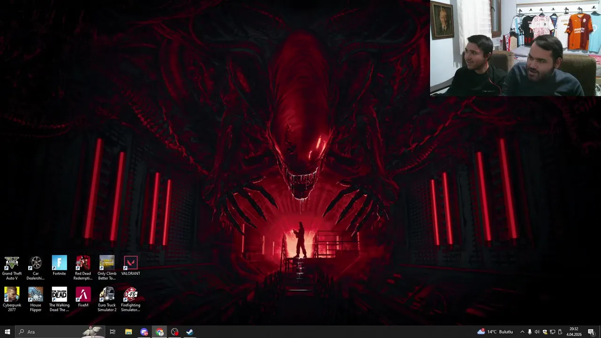Open the notification center icon

[591, 332]
